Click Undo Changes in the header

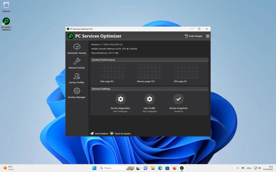(x=194, y=36)
